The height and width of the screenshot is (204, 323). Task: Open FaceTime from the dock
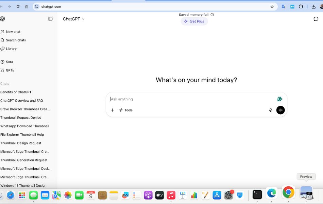79,195
